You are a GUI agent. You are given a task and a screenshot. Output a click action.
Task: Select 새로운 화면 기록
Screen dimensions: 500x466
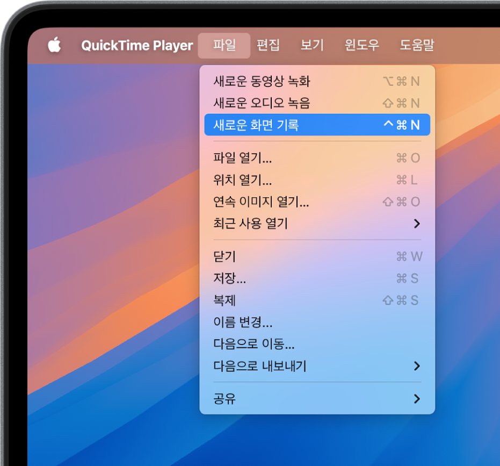pyautogui.click(x=317, y=125)
